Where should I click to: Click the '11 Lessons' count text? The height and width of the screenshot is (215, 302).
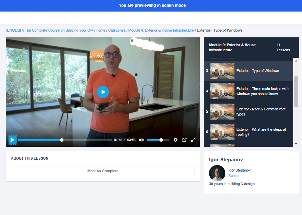pyautogui.click(x=283, y=48)
